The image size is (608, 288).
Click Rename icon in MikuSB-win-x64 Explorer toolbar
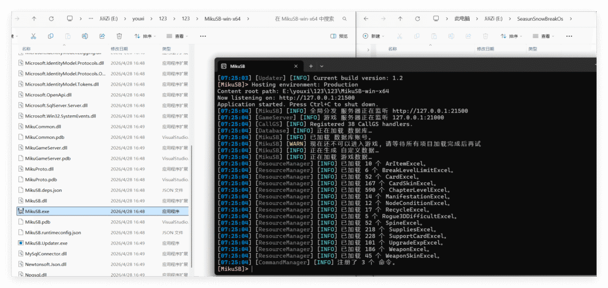[x=85, y=36]
